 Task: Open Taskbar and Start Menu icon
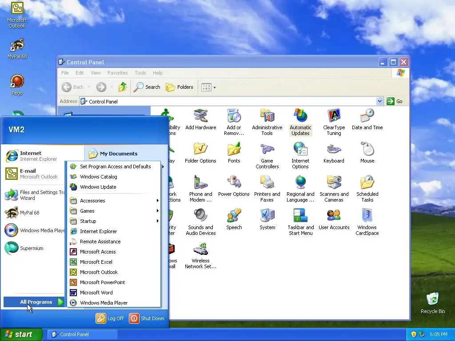[x=300, y=222]
